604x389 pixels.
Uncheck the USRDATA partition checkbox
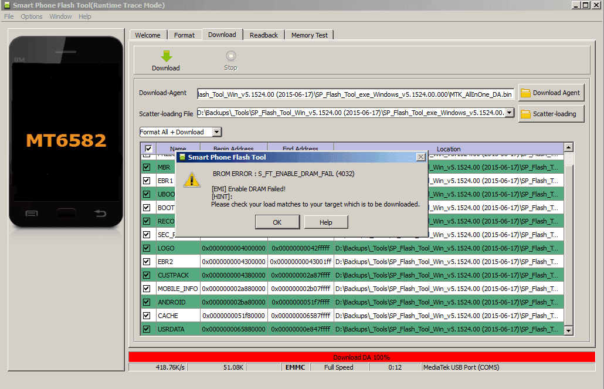point(147,329)
